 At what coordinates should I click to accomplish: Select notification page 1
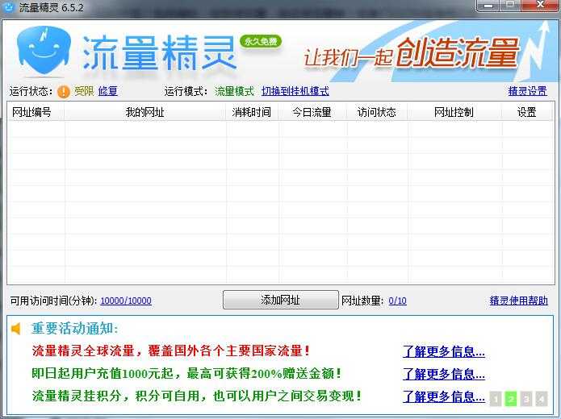[x=496, y=398]
